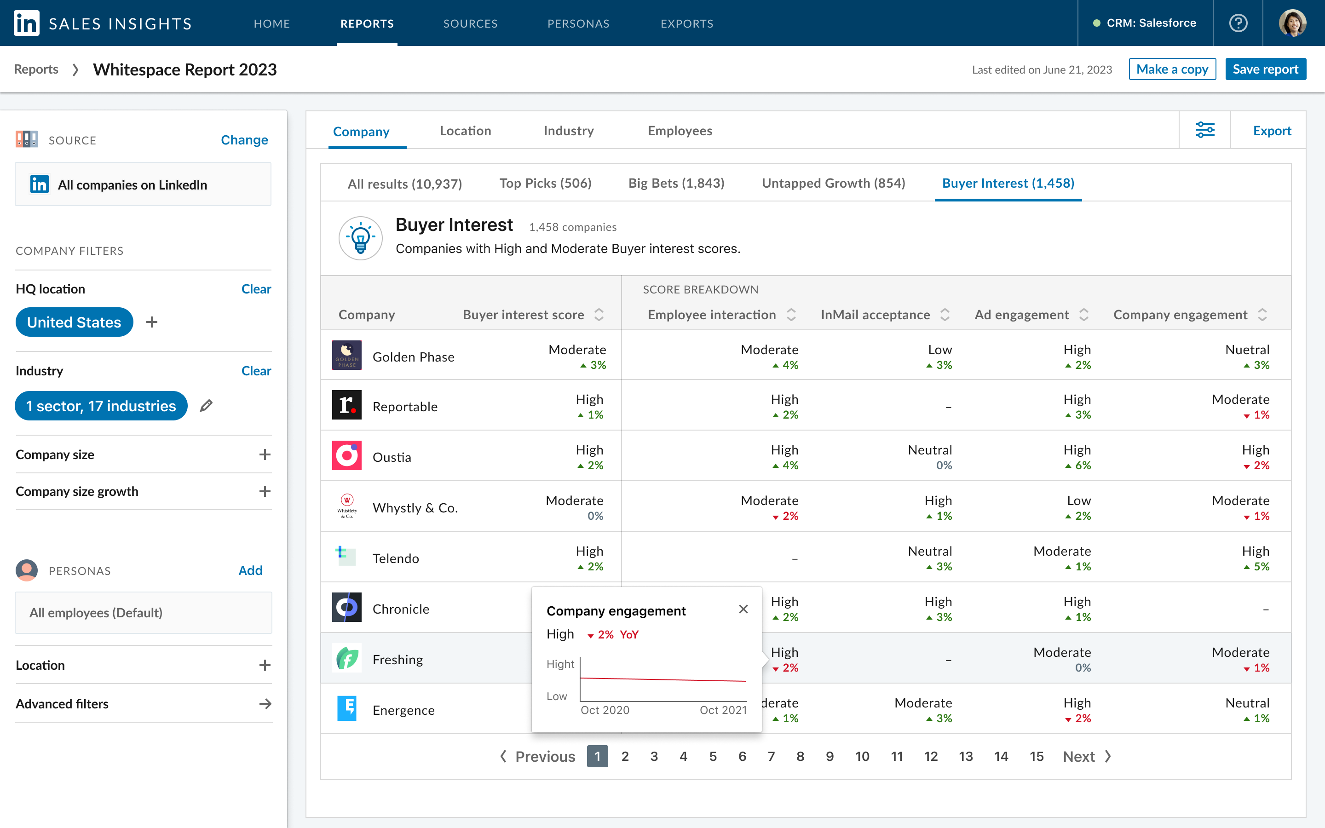Click the personas avatar icon
The width and height of the screenshot is (1325, 828).
(x=26, y=570)
